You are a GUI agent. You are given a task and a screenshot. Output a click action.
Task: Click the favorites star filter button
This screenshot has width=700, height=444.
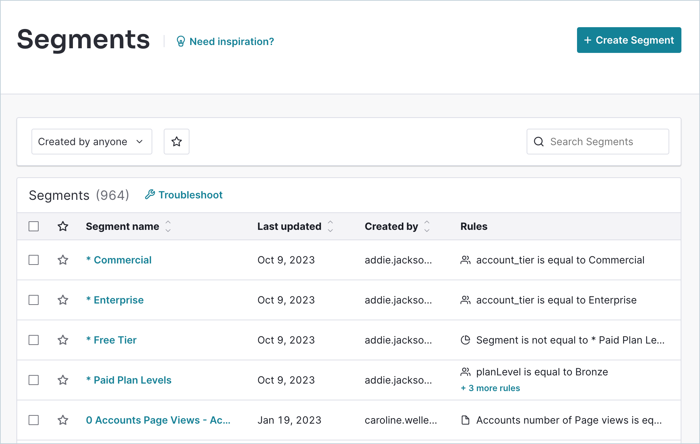(x=176, y=142)
